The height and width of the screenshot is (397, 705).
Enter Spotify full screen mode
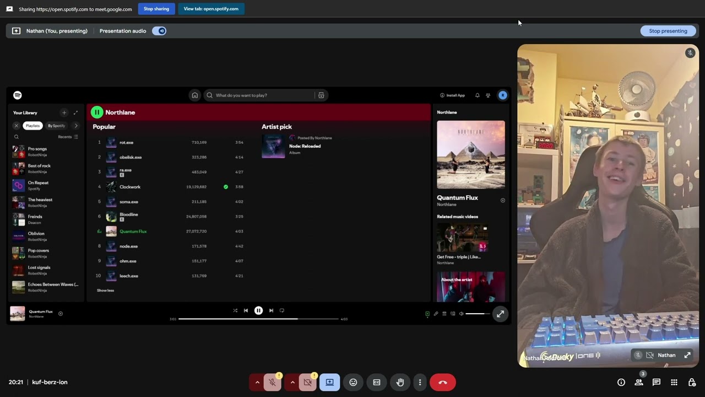tap(500, 314)
